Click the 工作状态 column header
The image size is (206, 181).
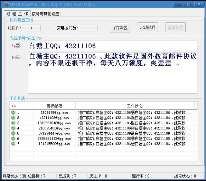(135, 106)
